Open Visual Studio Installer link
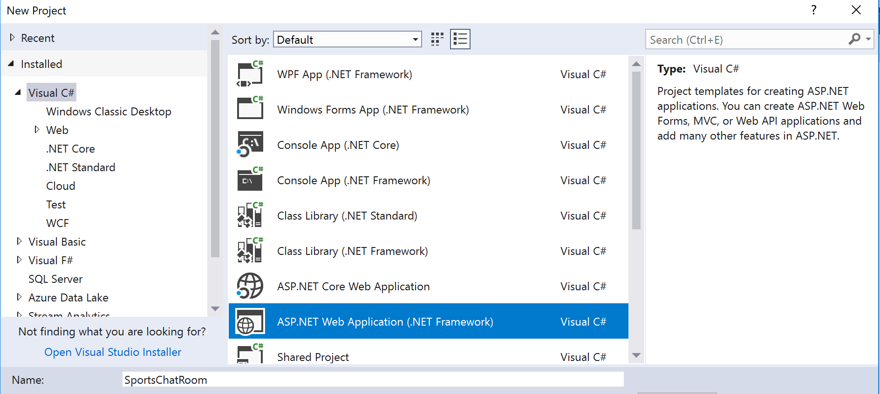 [x=113, y=352]
